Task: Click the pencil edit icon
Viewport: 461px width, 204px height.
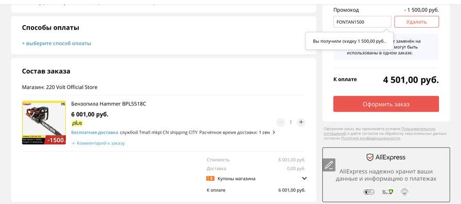Action: [x=329, y=165]
